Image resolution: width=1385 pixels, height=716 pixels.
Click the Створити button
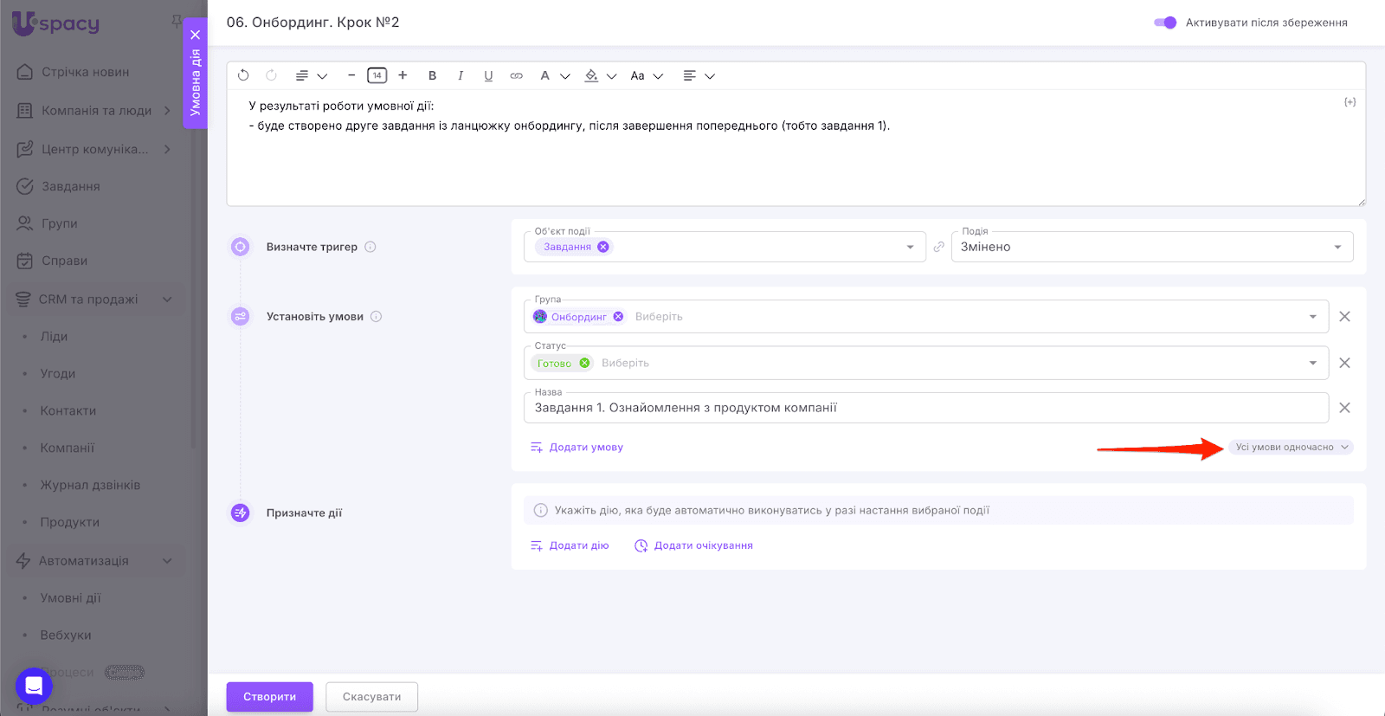pyautogui.click(x=269, y=696)
